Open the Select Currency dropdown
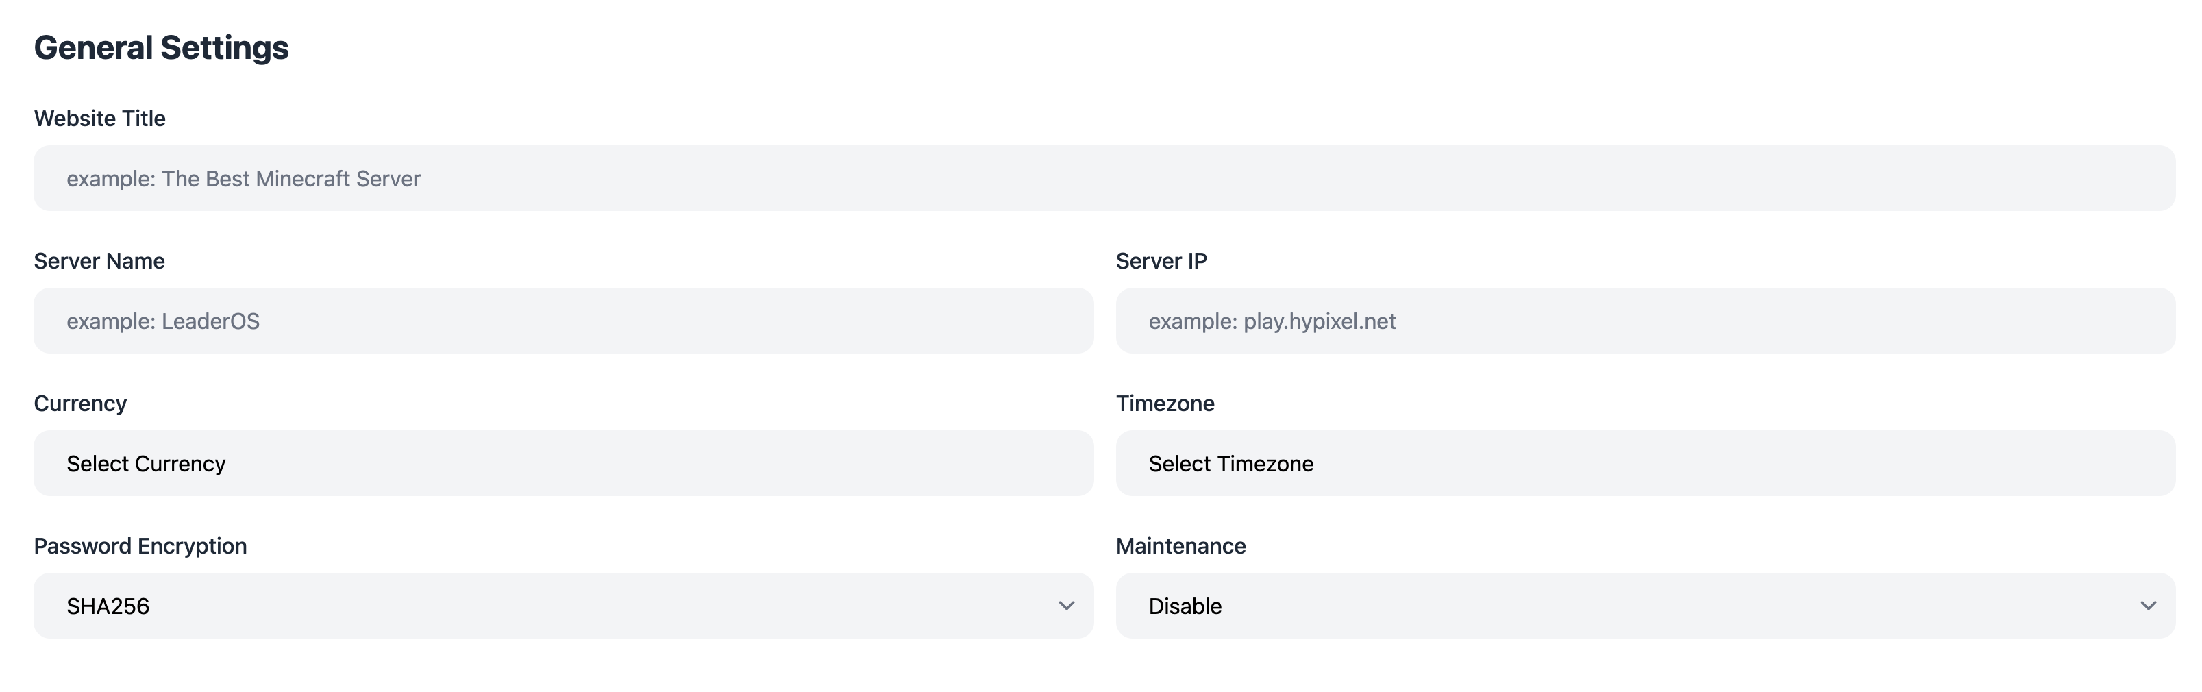Viewport: 2202px width, 692px height. point(562,463)
